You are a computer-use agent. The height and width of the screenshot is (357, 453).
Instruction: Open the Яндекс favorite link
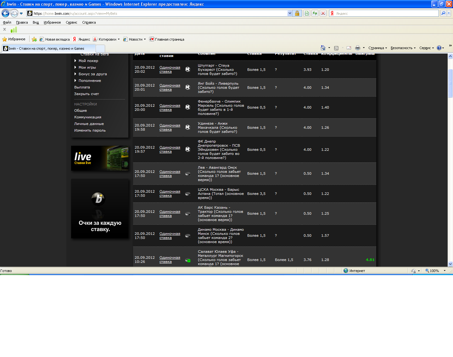click(x=81, y=39)
